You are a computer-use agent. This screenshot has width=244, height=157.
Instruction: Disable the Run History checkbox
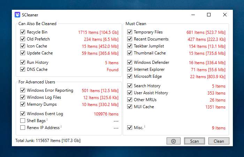tap(23, 62)
